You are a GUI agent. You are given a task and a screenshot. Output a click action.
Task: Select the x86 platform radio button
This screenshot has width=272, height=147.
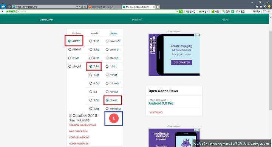tap(70, 58)
